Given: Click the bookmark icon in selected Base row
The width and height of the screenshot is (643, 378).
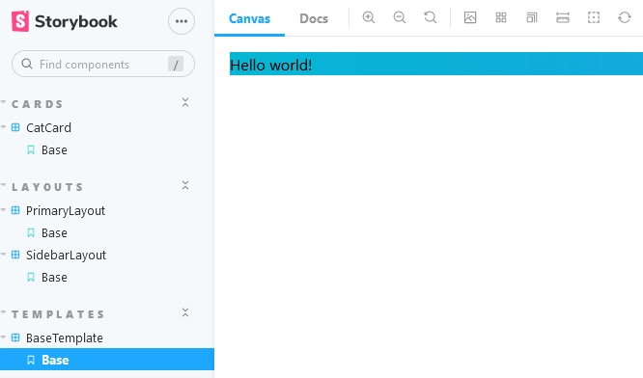Looking at the screenshot, I should coord(31,360).
